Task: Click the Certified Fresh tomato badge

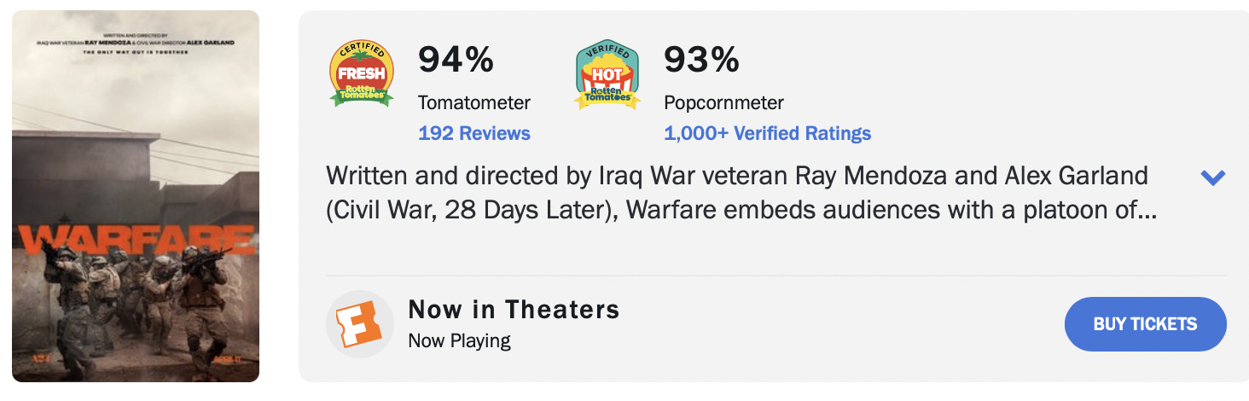Action: (362, 74)
